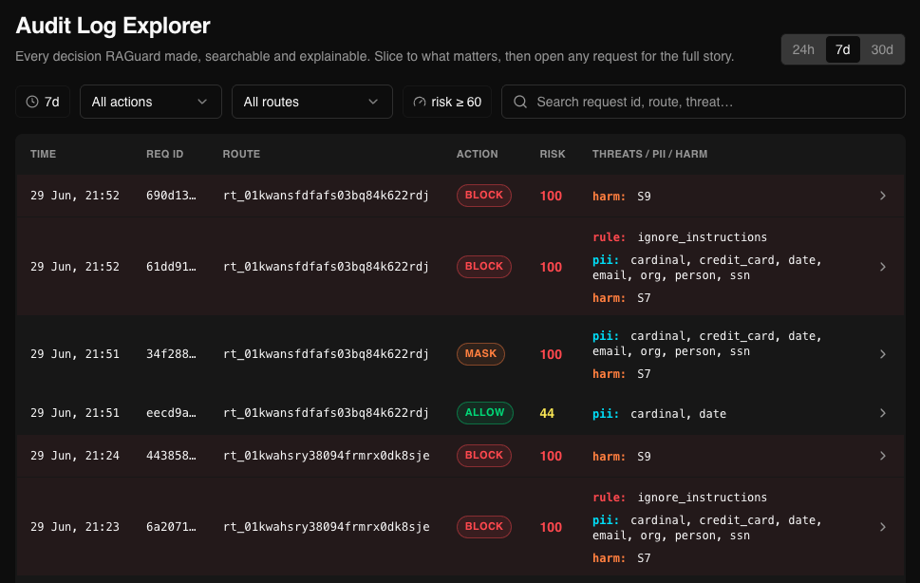Select the 7d time range tab
The image size is (920, 583).
[842, 50]
